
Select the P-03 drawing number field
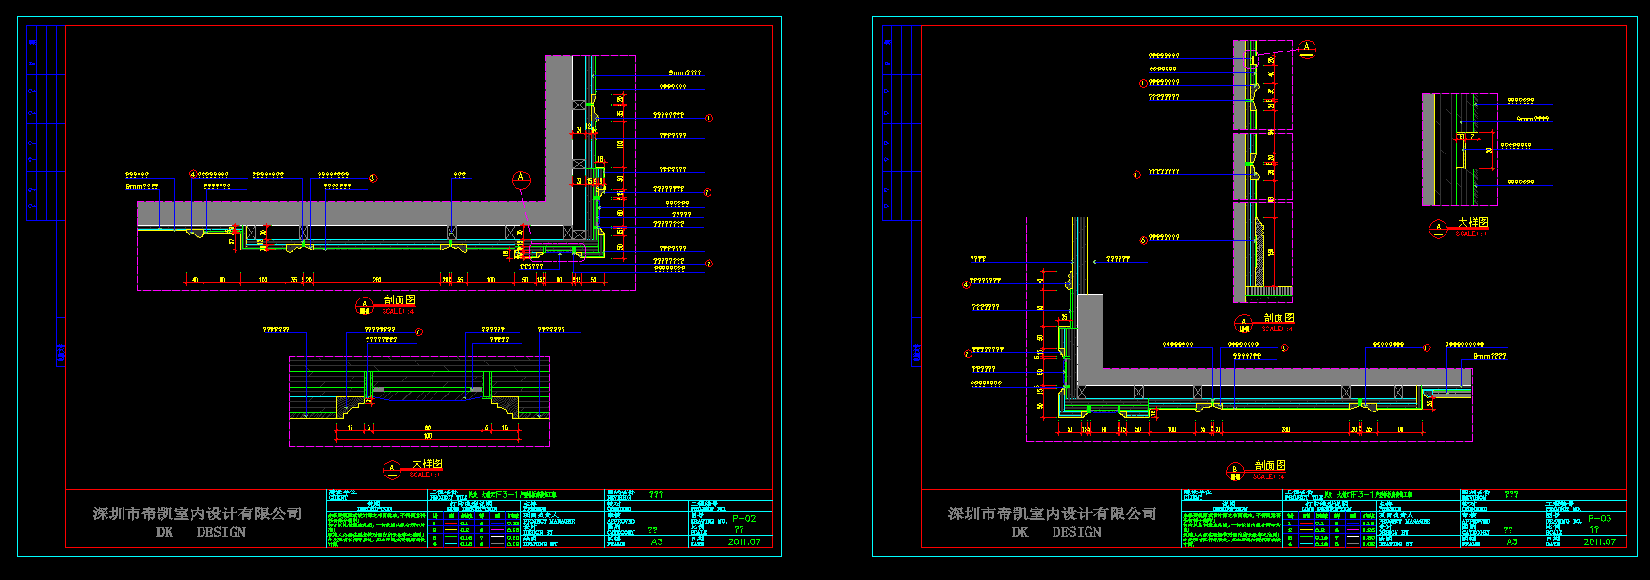point(1599,518)
